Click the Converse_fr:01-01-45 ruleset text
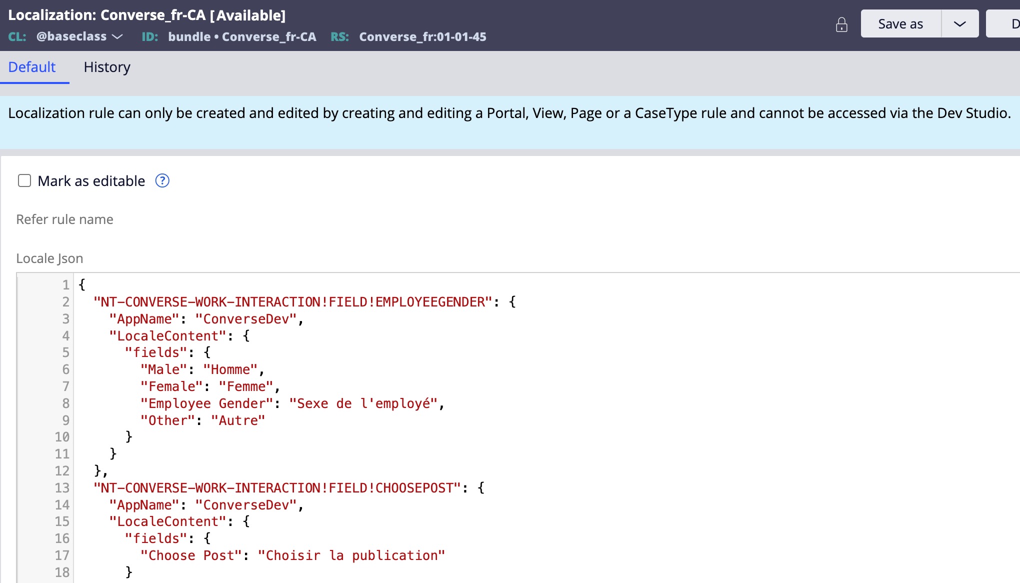The height and width of the screenshot is (583, 1020). coord(422,36)
